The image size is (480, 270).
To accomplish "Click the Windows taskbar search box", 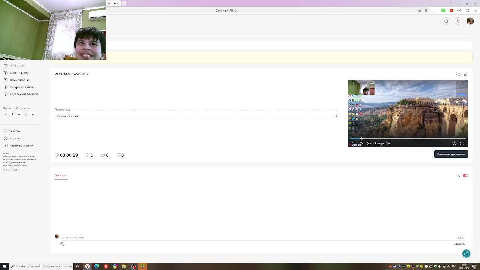I will point(41,266).
